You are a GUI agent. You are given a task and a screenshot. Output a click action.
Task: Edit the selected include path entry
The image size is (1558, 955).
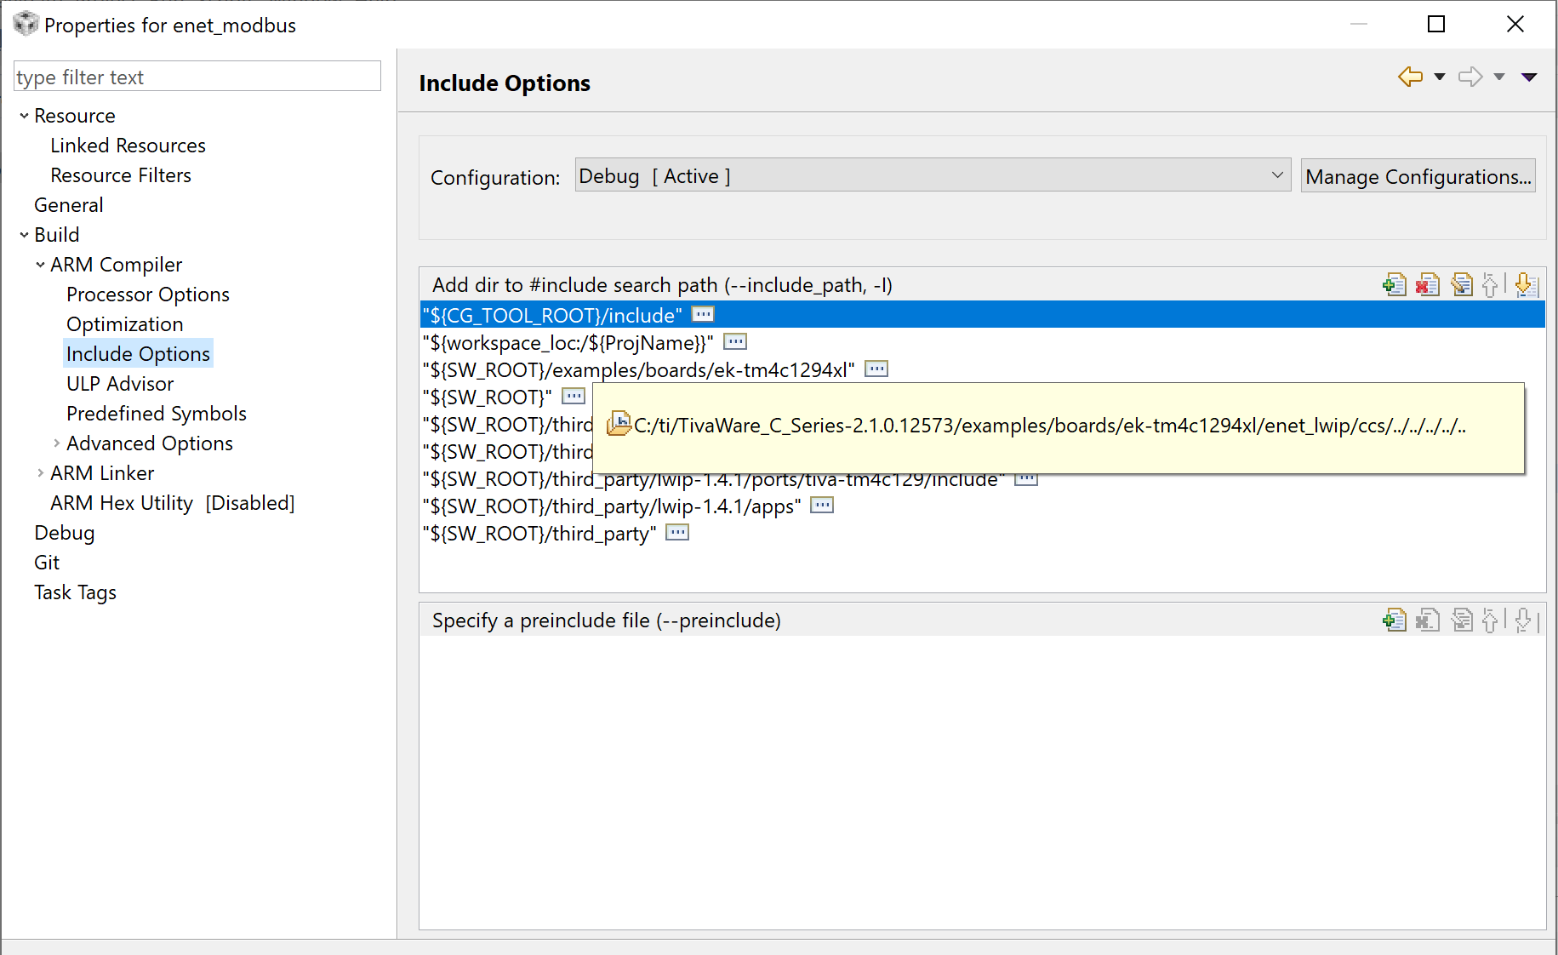(1461, 284)
